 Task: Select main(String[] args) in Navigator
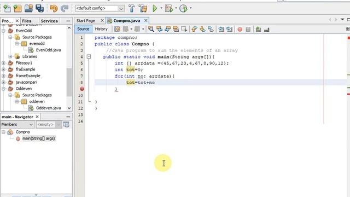click(39, 138)
